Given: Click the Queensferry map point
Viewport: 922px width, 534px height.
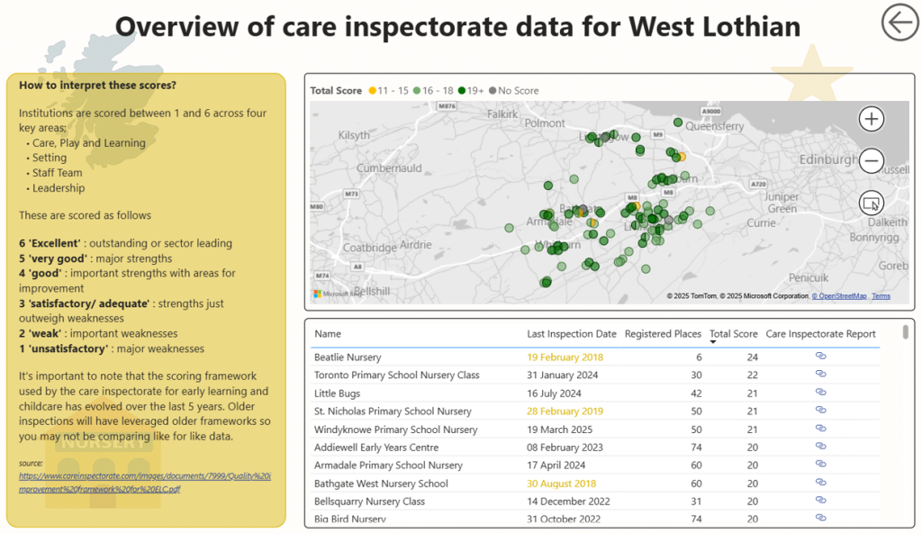Looking at the screenshot, I should [x=678, y=122].
